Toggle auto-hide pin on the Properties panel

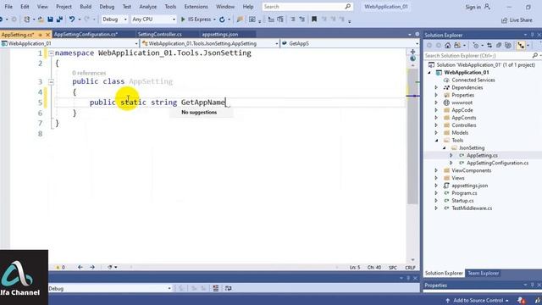tap(533, 285)
